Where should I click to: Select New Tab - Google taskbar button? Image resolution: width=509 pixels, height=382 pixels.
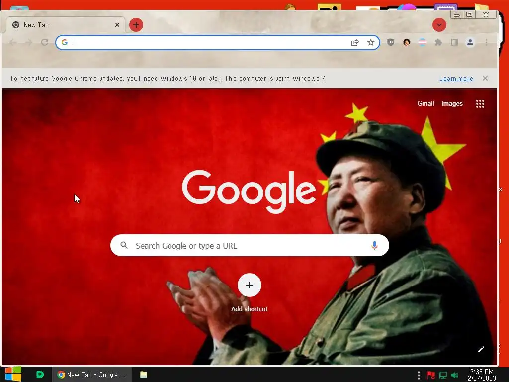point(92,375)
